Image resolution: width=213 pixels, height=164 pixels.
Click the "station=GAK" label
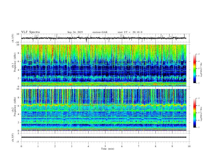pyautogui.click(x=100, y=32)
